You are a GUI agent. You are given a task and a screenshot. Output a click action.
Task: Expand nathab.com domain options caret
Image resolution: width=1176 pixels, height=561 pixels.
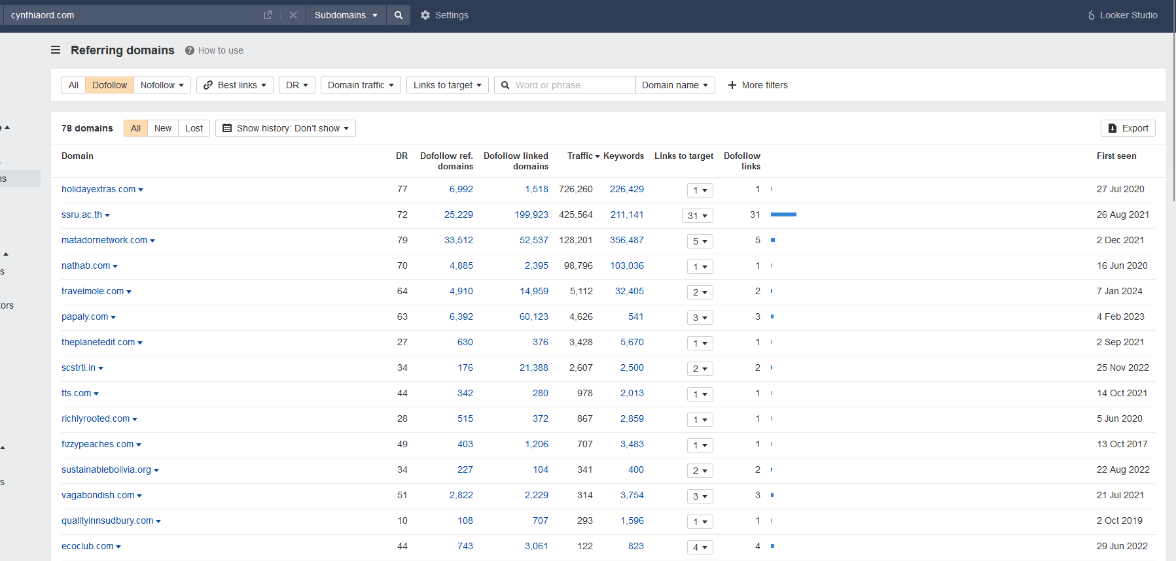pyautogui.click(x=115, y=266)
